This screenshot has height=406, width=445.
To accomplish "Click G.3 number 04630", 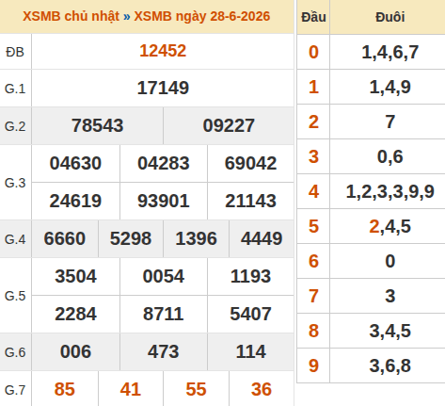I will 75,163.
